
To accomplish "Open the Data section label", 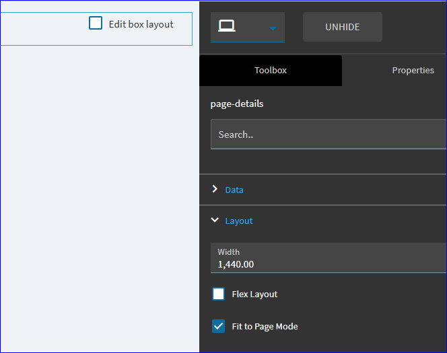I will point(234,190).
